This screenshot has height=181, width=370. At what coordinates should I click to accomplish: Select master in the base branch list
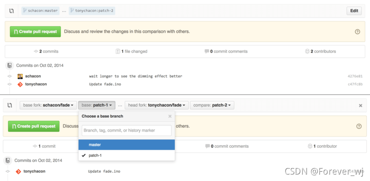coord(127,145)
